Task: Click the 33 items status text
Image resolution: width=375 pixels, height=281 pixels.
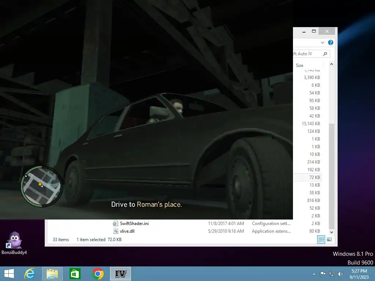Action: 61,239
